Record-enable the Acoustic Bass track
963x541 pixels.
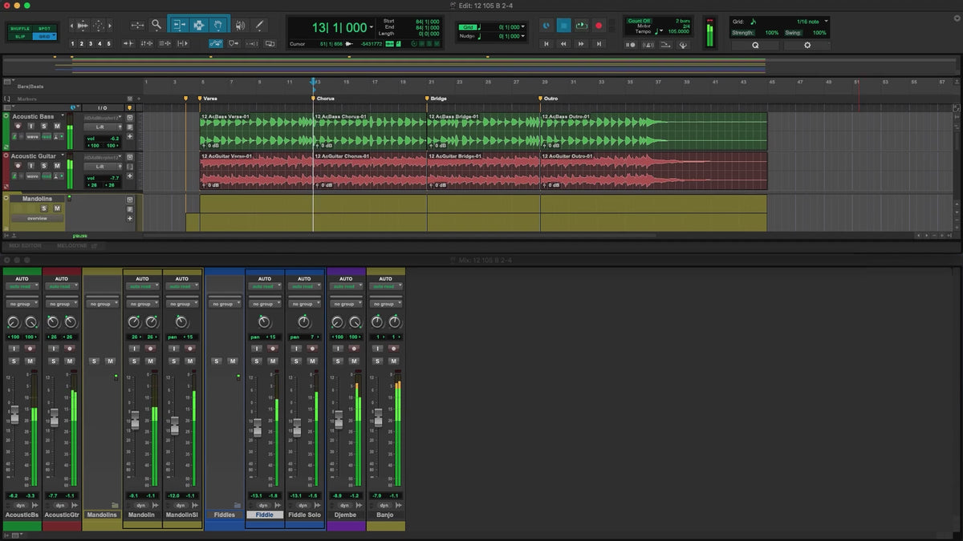(x=18, y=126)
